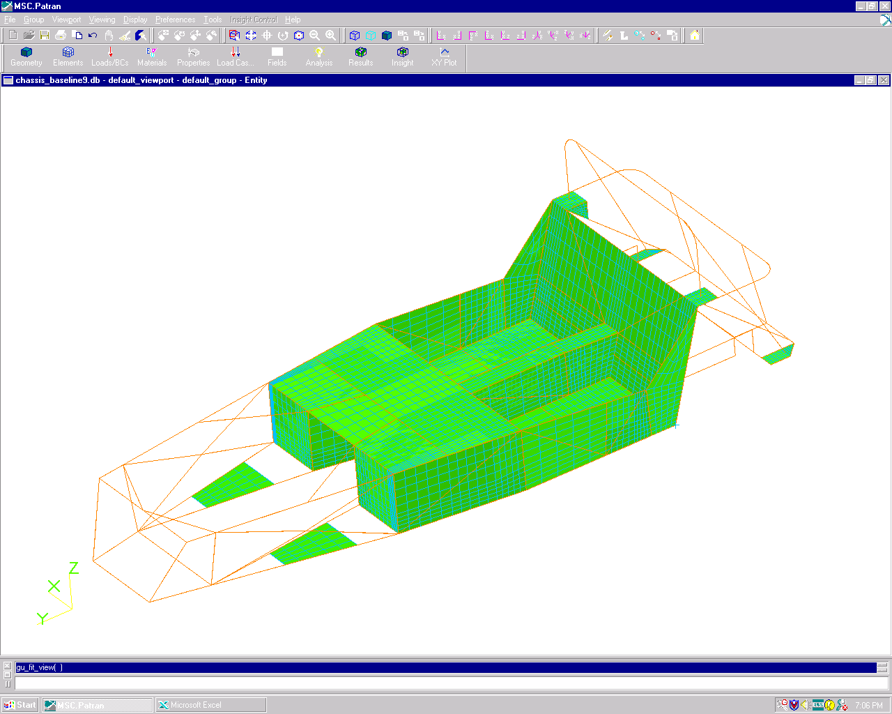Open the XY Plot application
Screen dimensions: 892x714
[x=444, y=56]
